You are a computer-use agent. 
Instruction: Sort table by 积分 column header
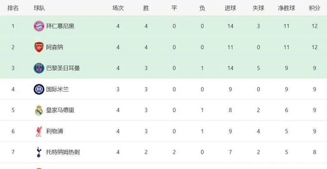click(x=314, y=8)
